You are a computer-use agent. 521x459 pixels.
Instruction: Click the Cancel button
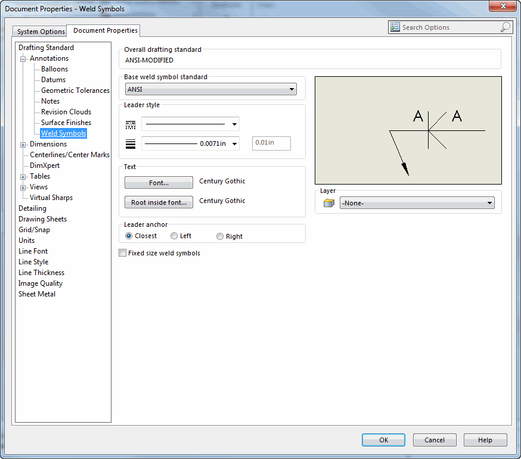tap(435, 440)
